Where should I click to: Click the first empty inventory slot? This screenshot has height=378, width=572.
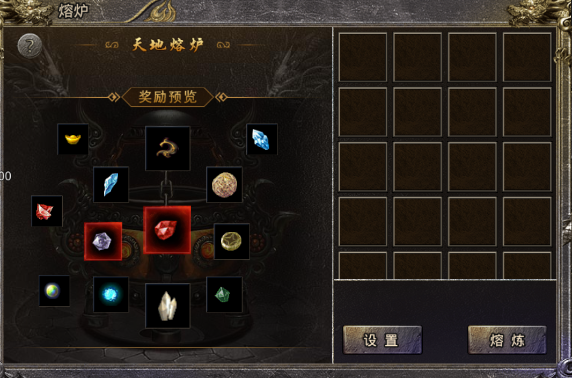click(x=363, y=57)
